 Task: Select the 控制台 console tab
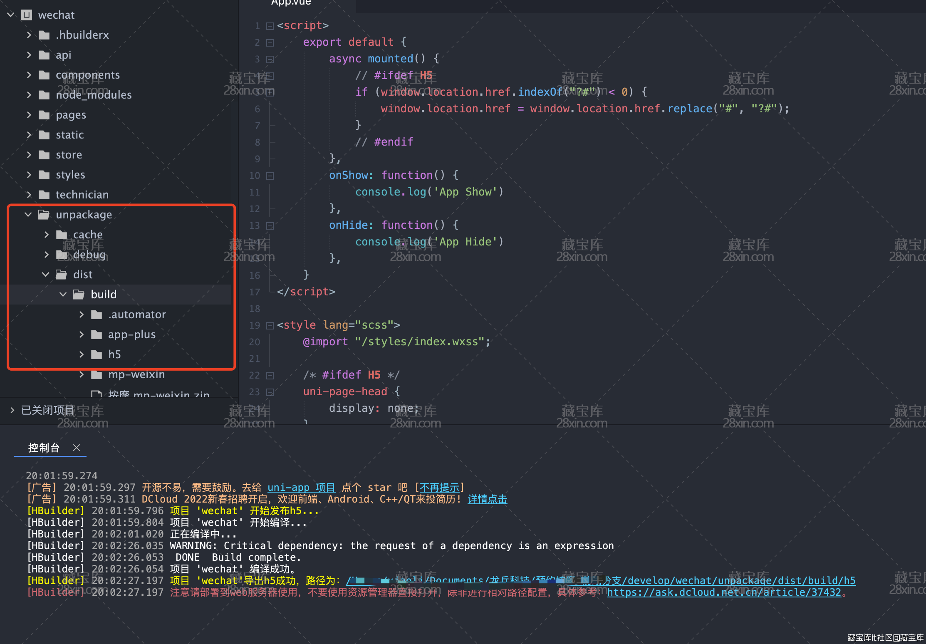tap(44, 448)
